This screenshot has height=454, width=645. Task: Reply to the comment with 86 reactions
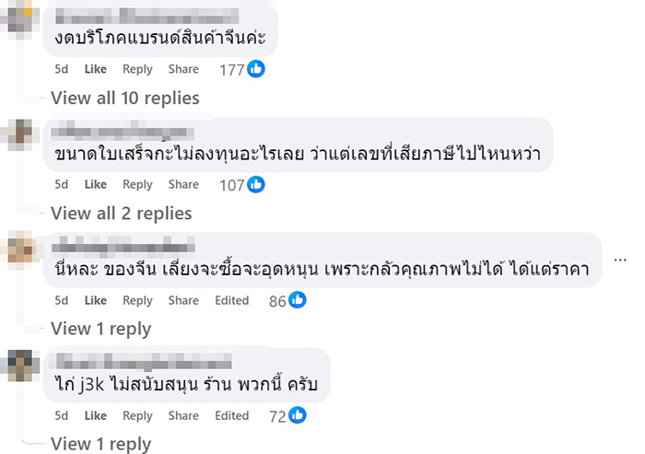click(137, 300)
